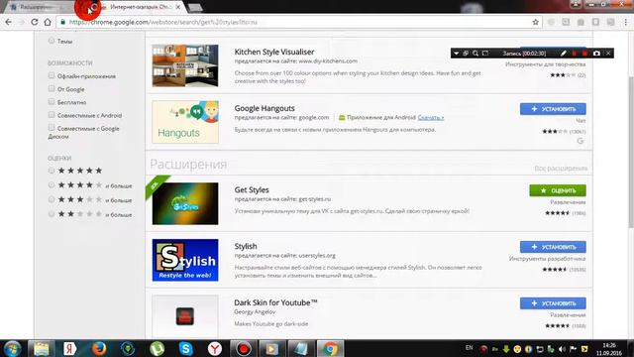Screen dimensions: 634x357
Task: Open Windows Start menu orb
Action: click(12, 348)
